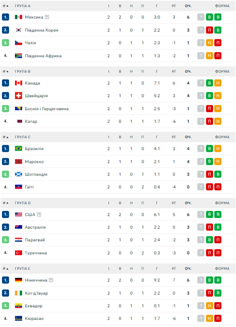Open the Південна Корея team page
Viewport: 236px width, 327px height.
coord(42,30)
